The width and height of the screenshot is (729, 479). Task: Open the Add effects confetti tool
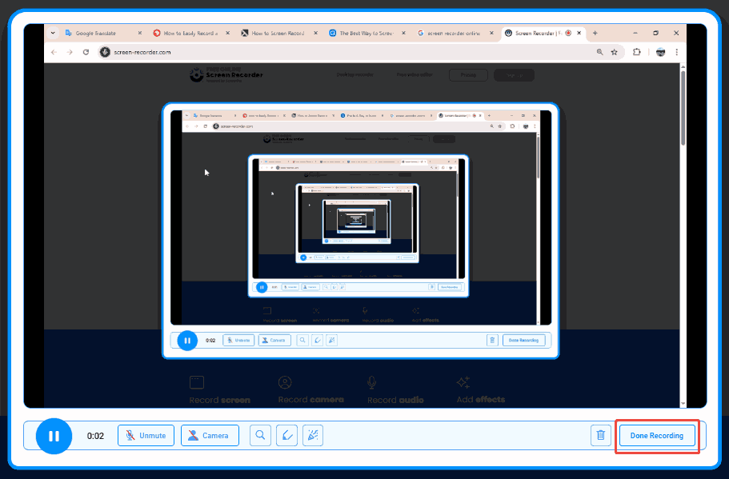pyautogui.click(x=312, y=436)
